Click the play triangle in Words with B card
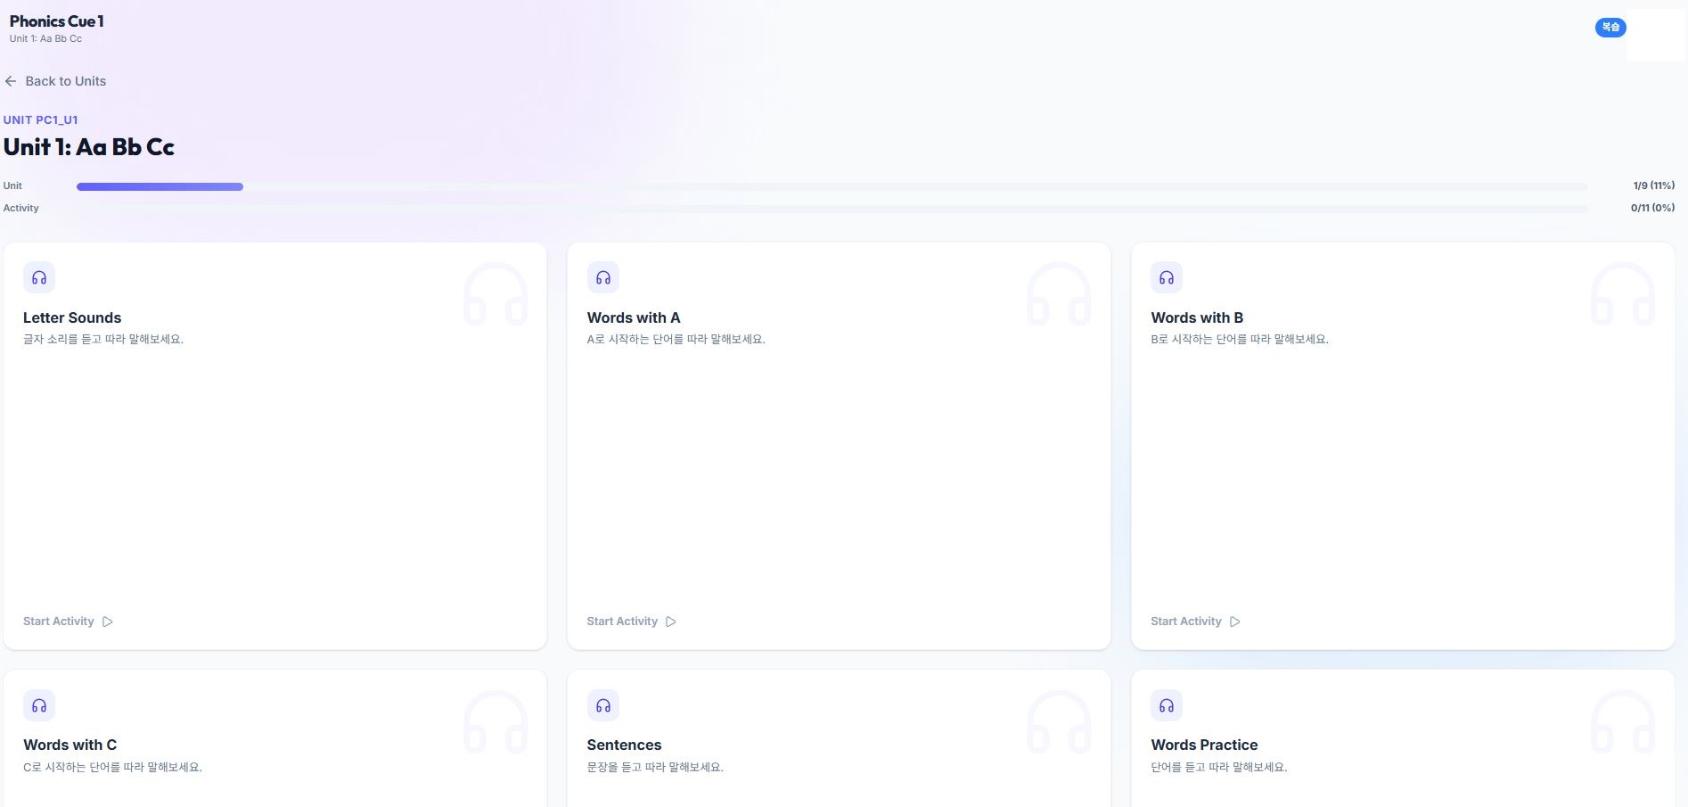The width and height of the screenshot is (1688, 807). coord(1235,622)
